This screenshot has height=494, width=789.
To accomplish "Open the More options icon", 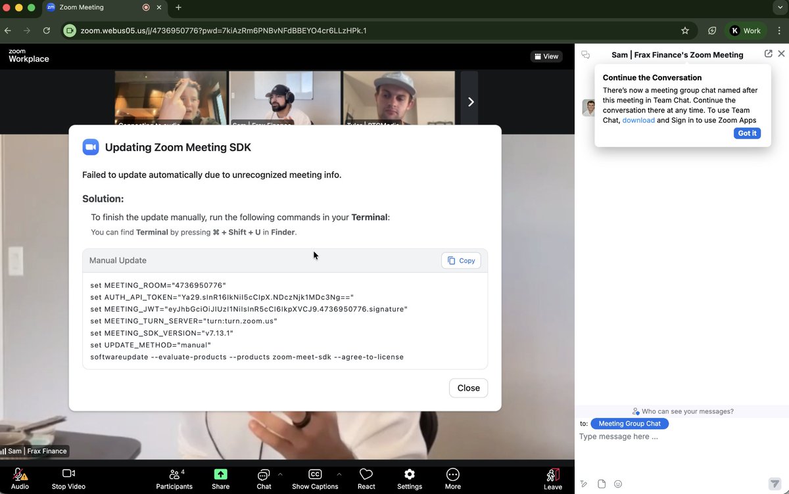I will (452, 474).
